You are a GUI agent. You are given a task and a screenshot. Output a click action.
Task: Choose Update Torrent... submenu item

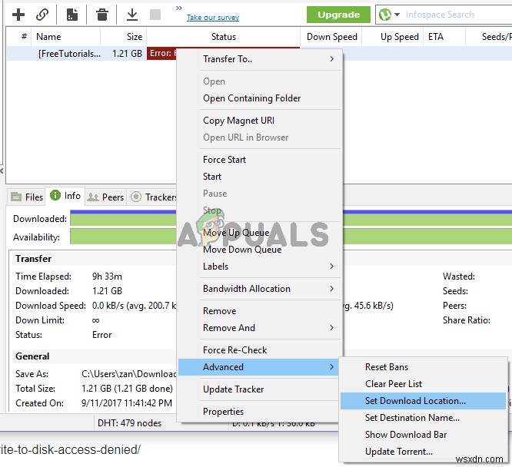click(423, 452)
